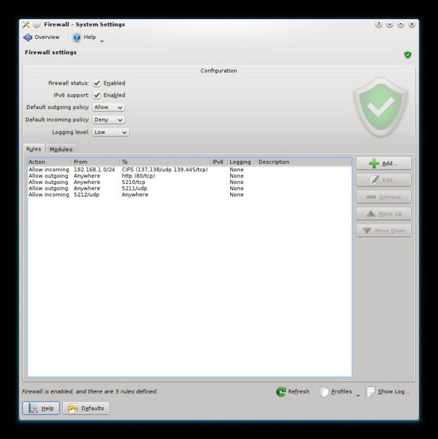This screenshot has height=439, width=438.
Task: Click the Action column header
Action: coord(49,162)
